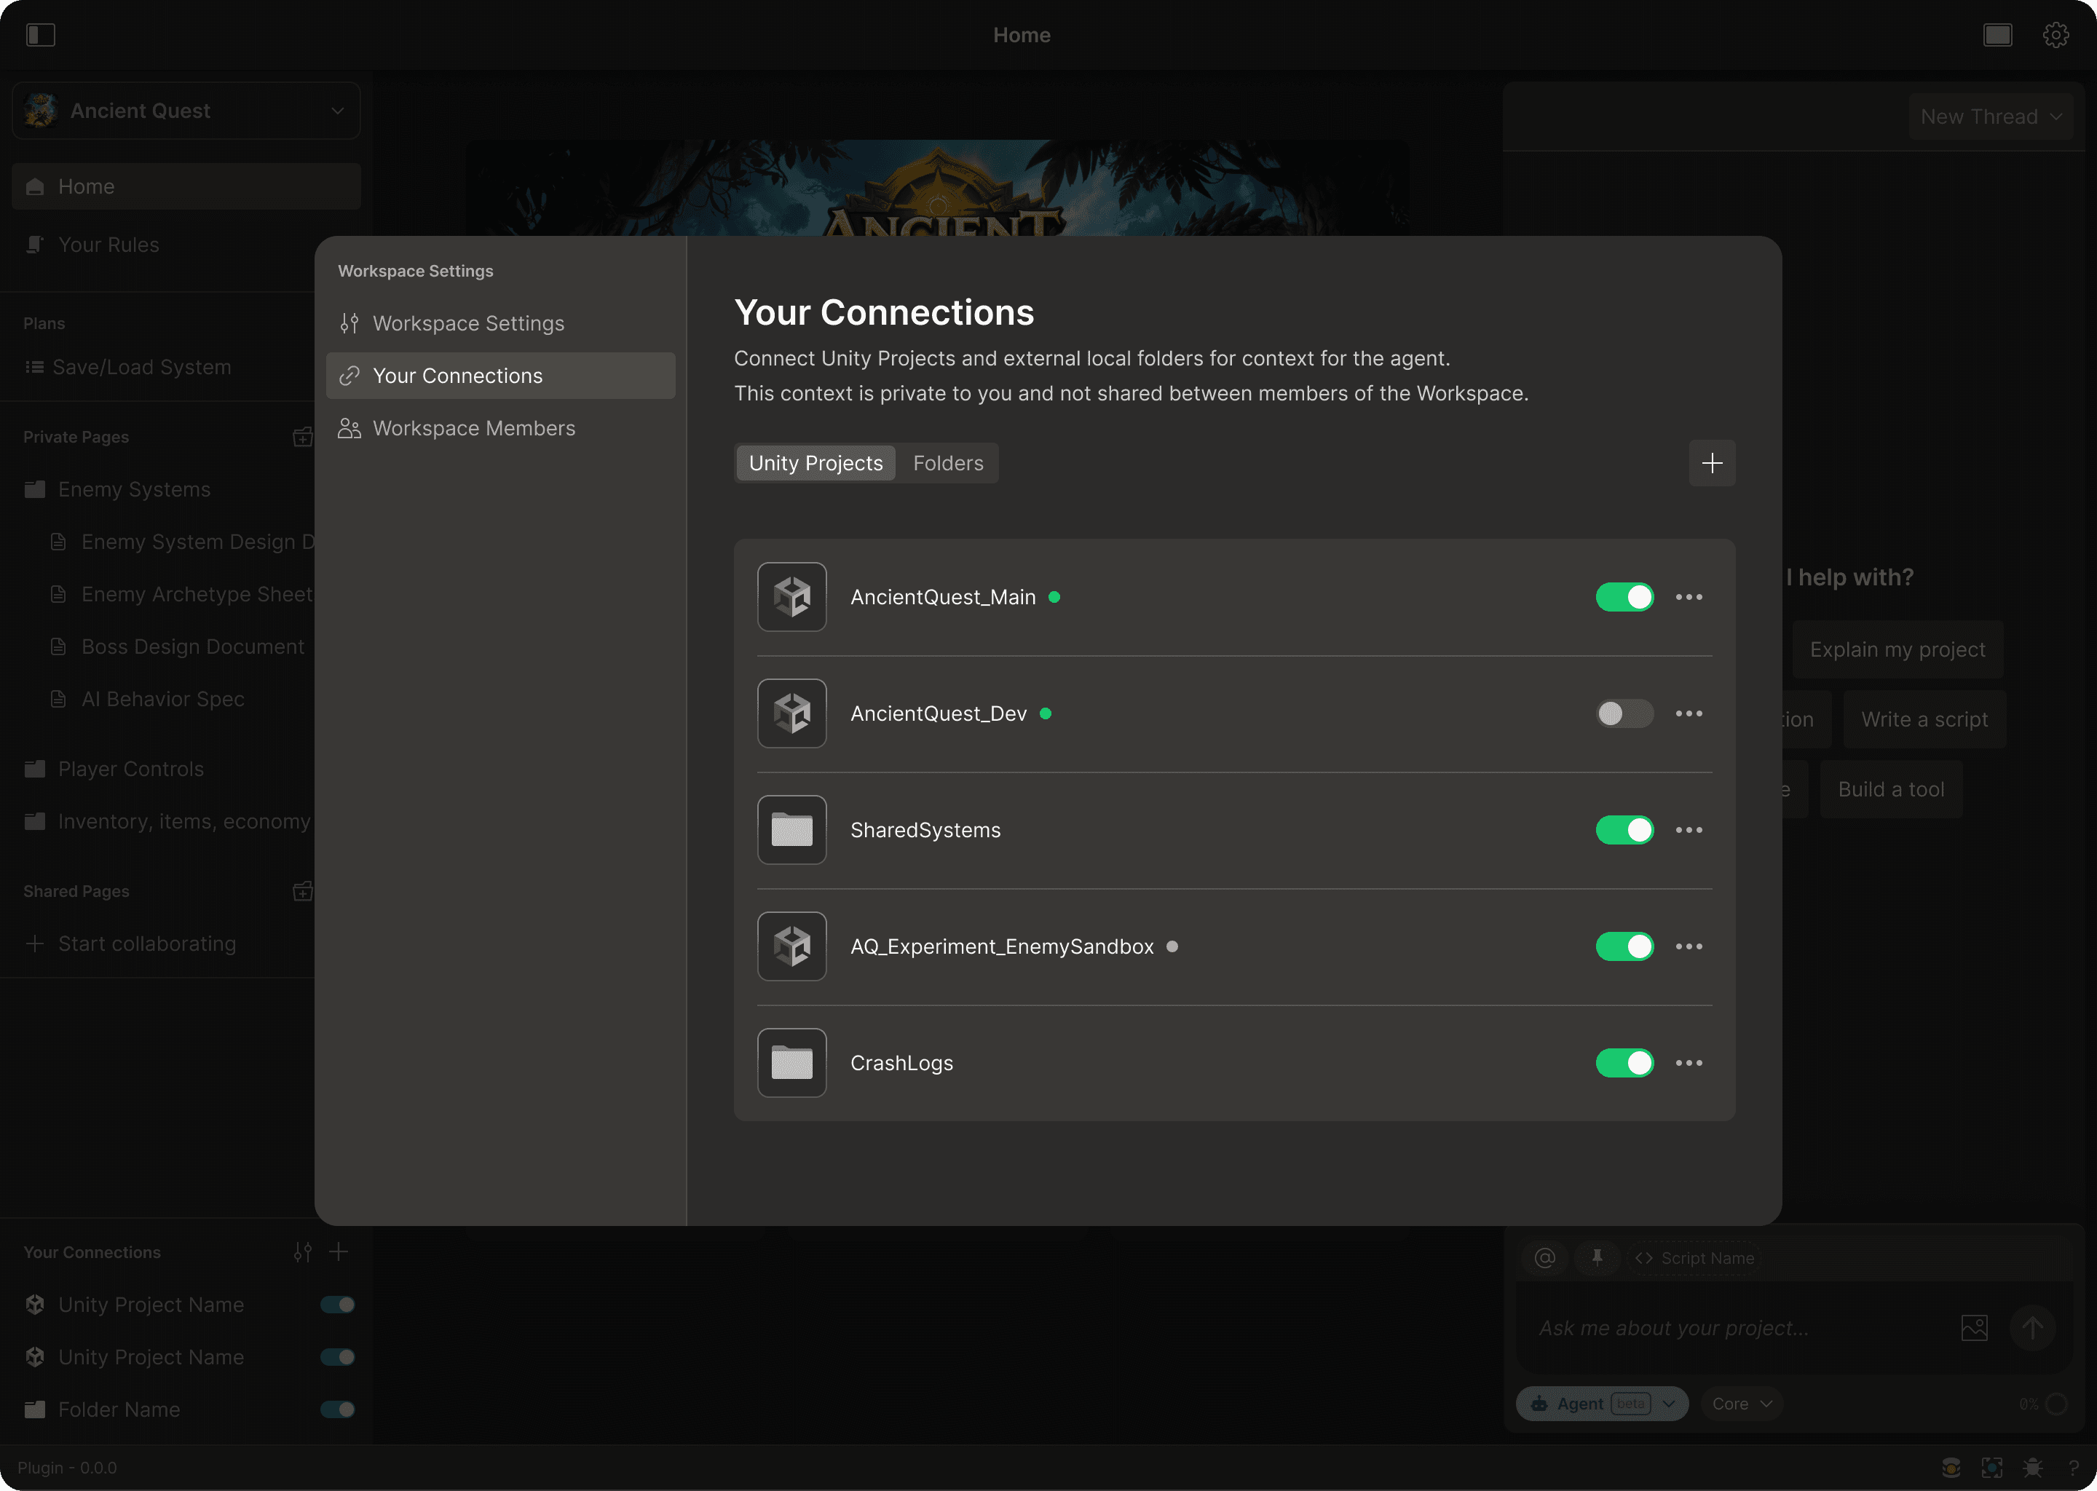Click the Ask me about your project input
2097x1491 pixels.
point(1735,1329)
